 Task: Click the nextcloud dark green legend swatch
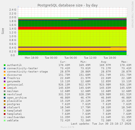[5, 94]
